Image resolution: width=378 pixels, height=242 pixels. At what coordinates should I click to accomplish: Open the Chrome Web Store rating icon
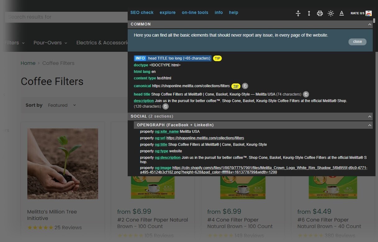click(x=368, y=13)
